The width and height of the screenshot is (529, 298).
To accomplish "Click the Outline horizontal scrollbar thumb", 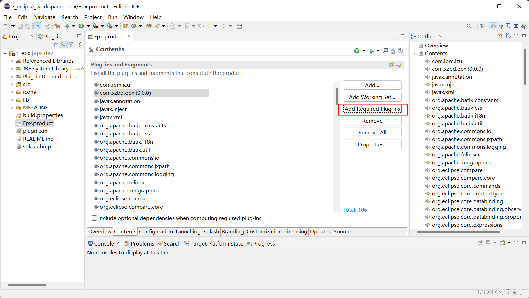I will (x=458, y=232).
